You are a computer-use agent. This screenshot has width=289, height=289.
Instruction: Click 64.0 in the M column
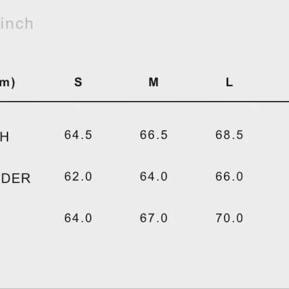153,177
